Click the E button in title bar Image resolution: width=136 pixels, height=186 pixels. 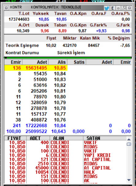(x=113, y=8)
